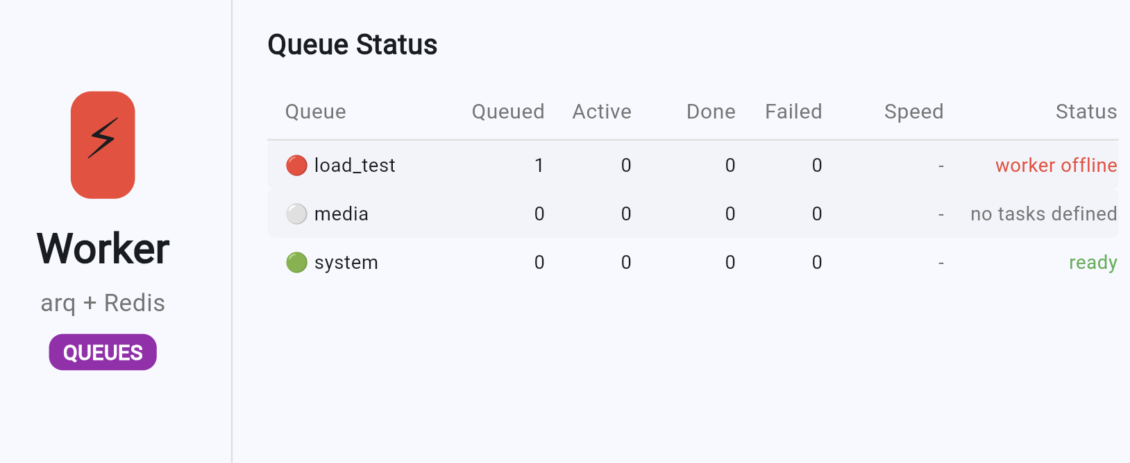This screenshot has height=463, width=1130.
Task: Click the red status dot for load_test
Action: (296, 166)
